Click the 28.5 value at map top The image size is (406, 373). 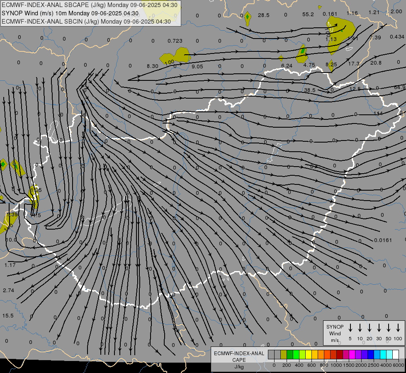264,15
